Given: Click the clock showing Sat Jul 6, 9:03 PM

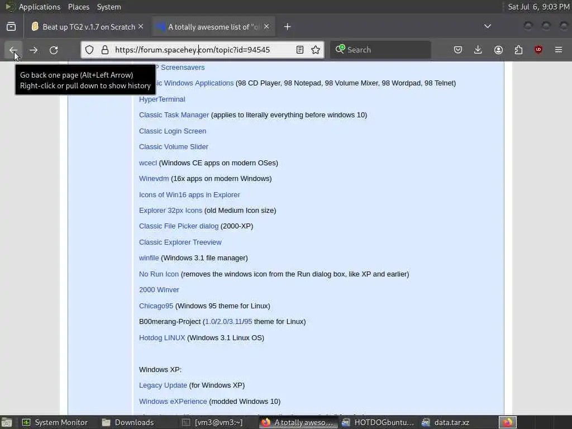Looking at the screenshot, I should tap(538, 7).
